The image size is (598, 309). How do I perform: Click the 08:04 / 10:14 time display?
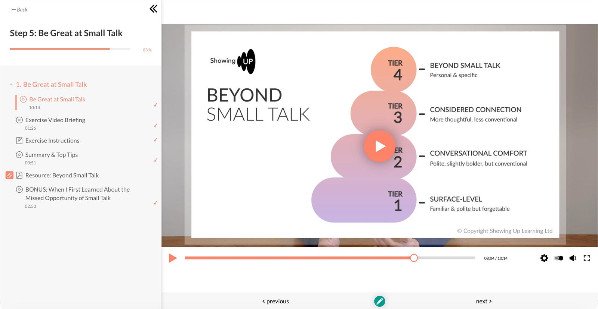496,258
